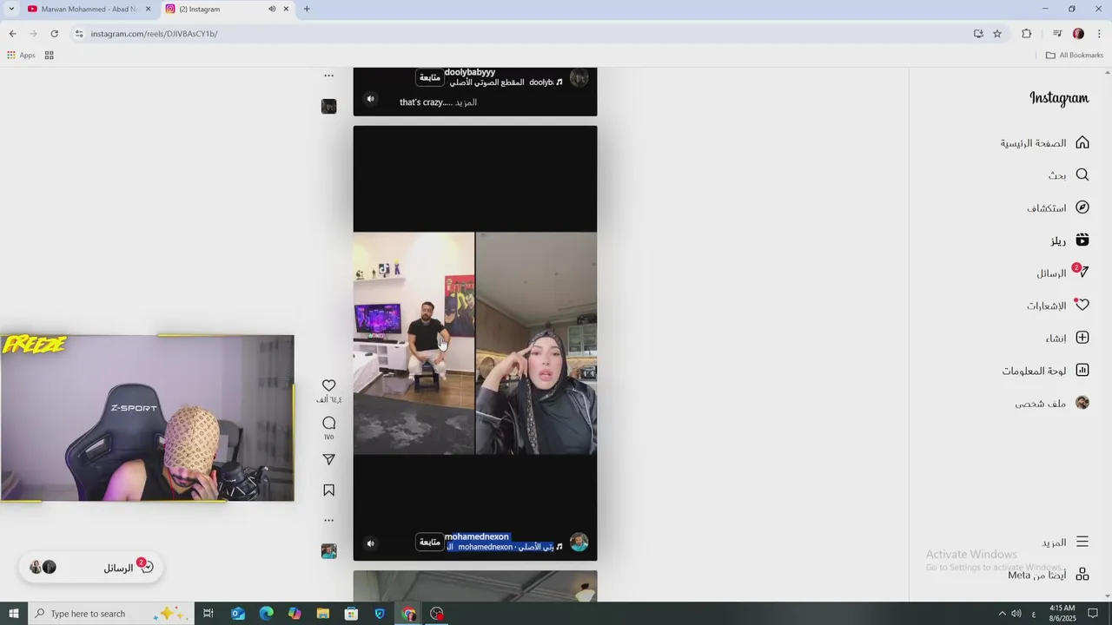Open the Explore (استكشاف) compass icon

(x=1082, y=207)
